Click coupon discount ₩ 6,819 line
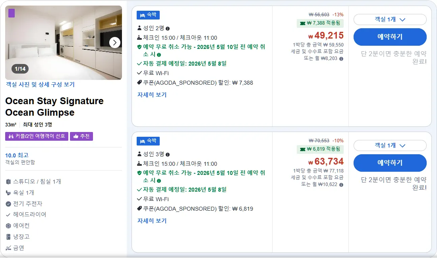The width and height of the screenshot is (437, 258). [195, 209]
